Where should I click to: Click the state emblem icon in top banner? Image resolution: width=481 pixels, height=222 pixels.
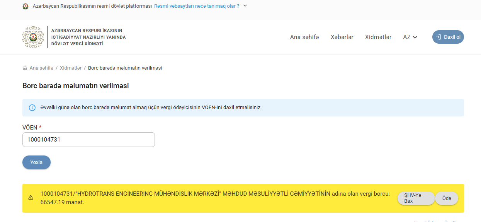[x=25, y=6]
